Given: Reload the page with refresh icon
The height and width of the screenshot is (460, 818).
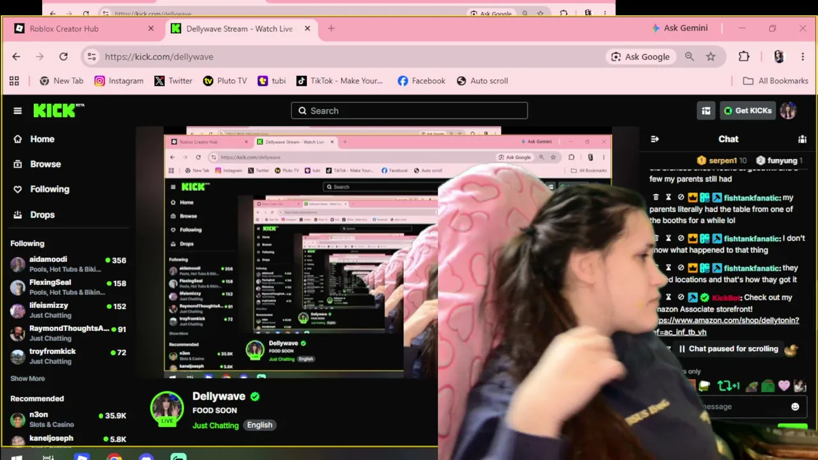Looking at the screenshot, I should click(x=63, y=56).
